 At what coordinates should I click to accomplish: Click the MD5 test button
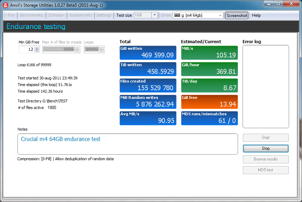click(x=266, y=170)
